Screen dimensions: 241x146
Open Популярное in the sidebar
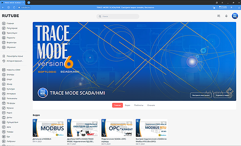coord(10,28)
